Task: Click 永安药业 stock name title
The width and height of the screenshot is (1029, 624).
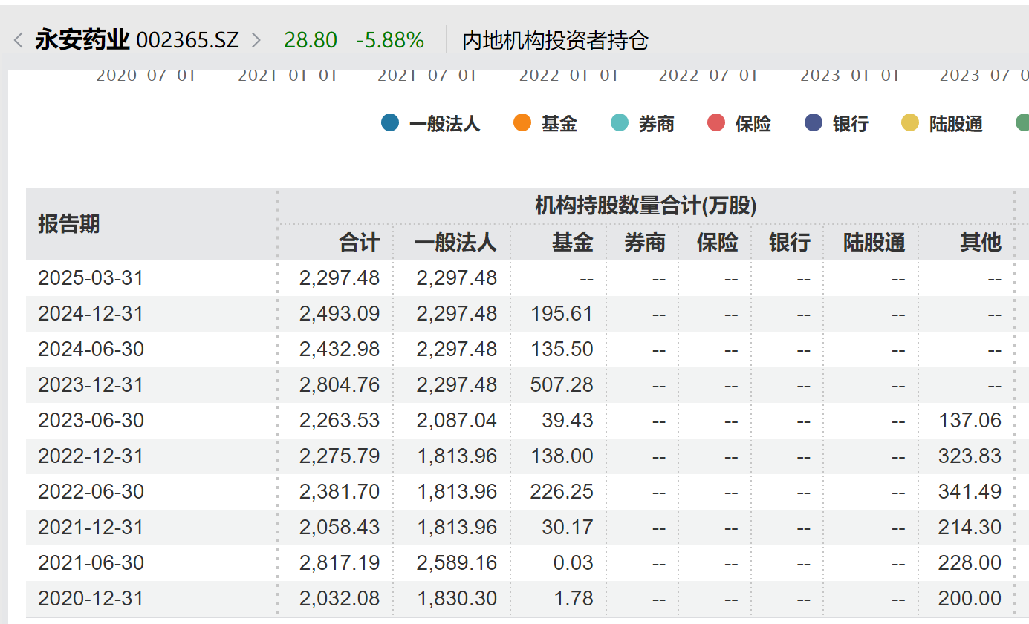Action: [82, 40]
